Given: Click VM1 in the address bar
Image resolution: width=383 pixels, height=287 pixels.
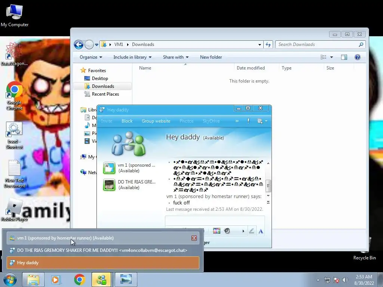Looking at the screenshot, I should [119, 44].
